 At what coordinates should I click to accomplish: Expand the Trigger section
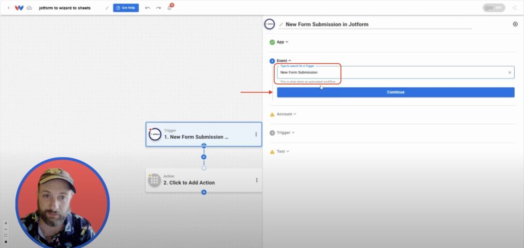pos(286,133)
